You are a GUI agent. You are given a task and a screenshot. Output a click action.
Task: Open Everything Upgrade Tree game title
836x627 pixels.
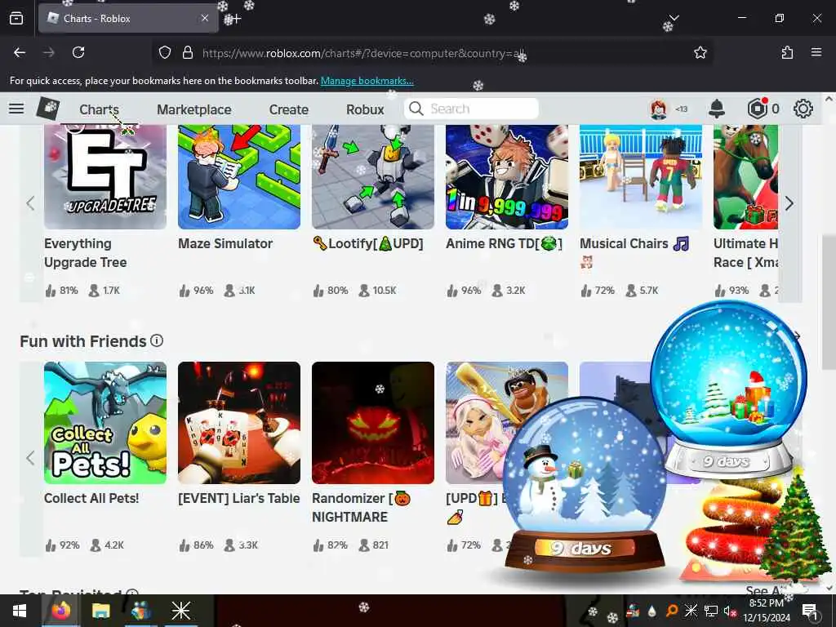tap(85, 253)
